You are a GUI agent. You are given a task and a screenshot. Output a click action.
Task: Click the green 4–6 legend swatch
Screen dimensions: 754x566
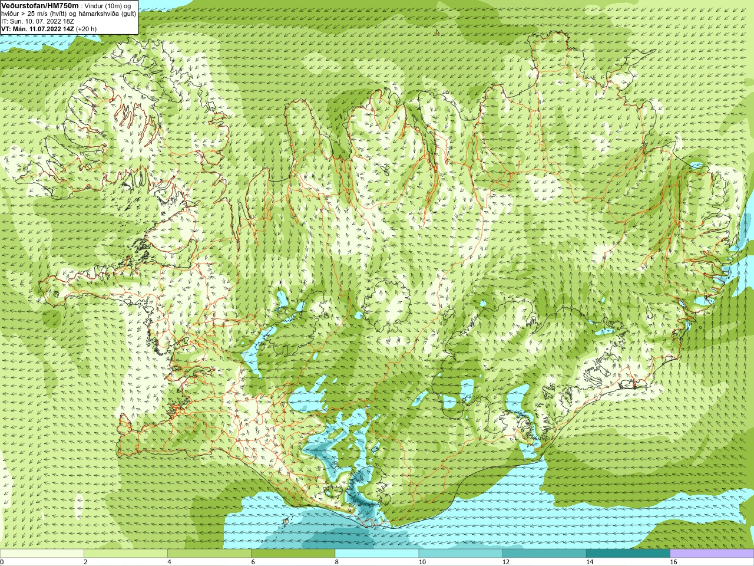(x=209, y=554)
